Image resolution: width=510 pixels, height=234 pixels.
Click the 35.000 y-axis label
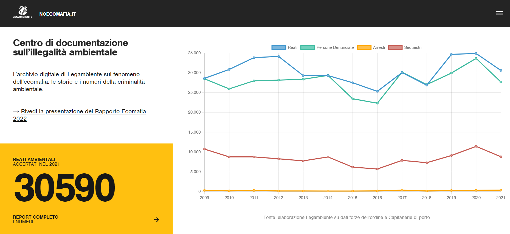[x=194, y=53]
